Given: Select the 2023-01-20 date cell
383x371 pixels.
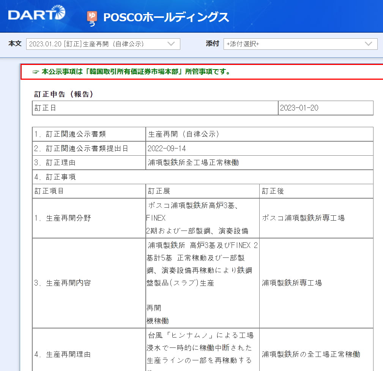Looking at the screenshot, I should pos(326,108).
